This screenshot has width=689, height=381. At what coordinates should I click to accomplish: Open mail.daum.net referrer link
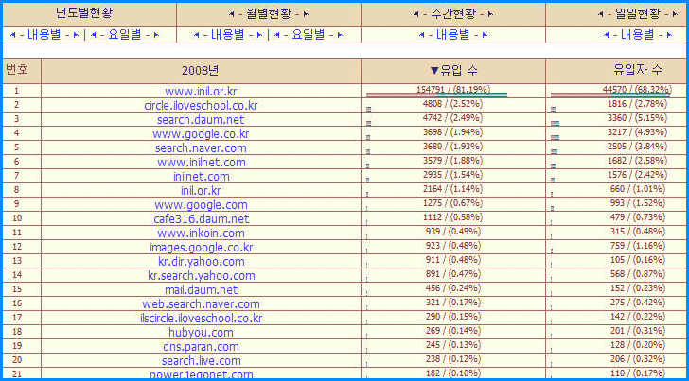click(202, 289)
